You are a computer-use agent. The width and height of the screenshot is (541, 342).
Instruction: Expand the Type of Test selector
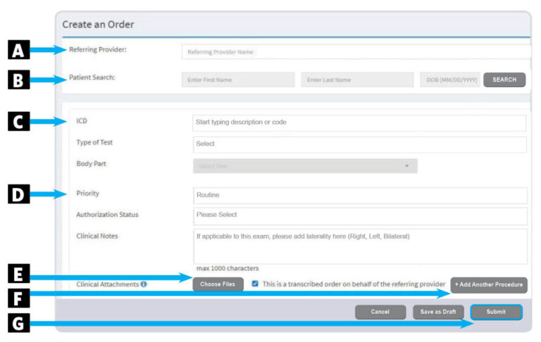pyautogui.click(x=359, y=144)
